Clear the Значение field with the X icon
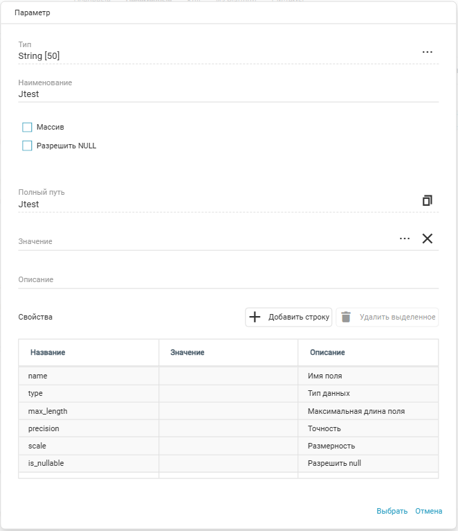This screenshot has height=531, width=458. [x=427, y=238]
